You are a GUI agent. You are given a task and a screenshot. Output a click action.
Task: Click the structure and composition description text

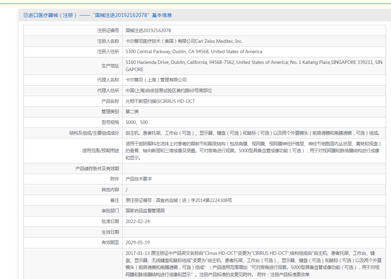point(253,133)
